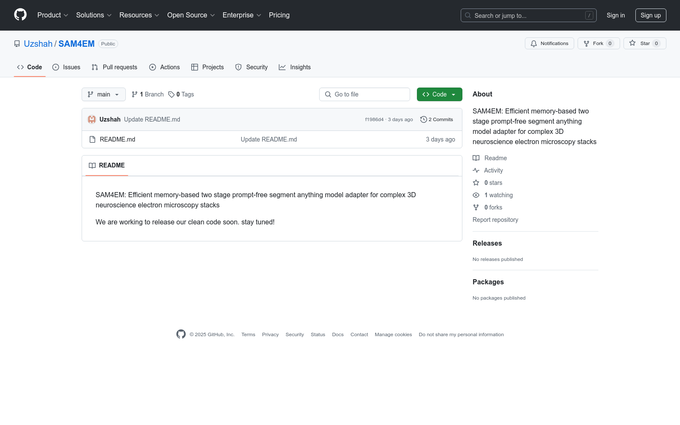This screenshot has height=425, width=680.
Task: Focus the Search or jump to field
Action: tap(529, 15)
